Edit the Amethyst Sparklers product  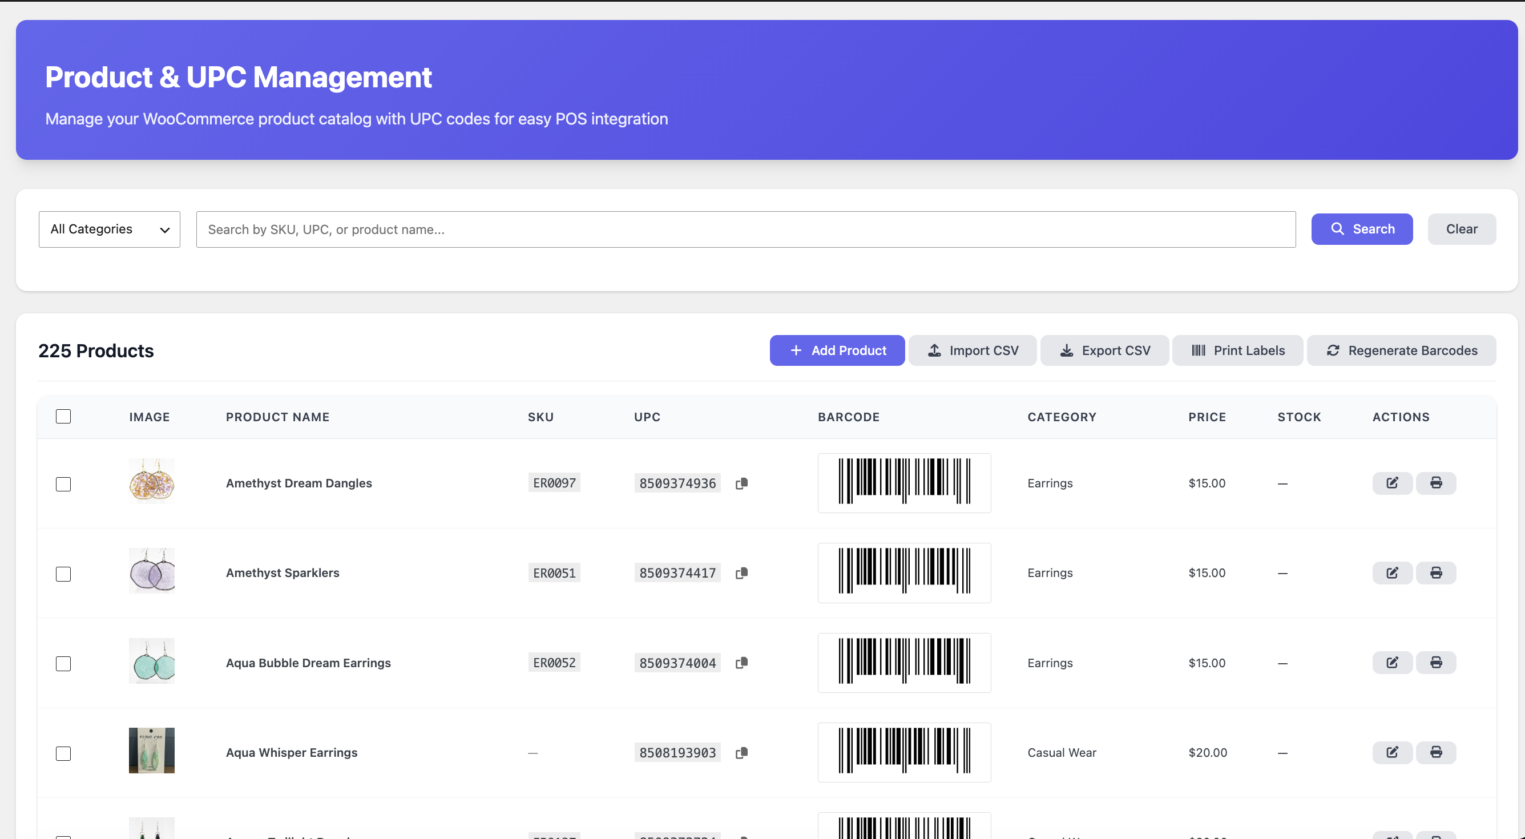(1393, 573)
